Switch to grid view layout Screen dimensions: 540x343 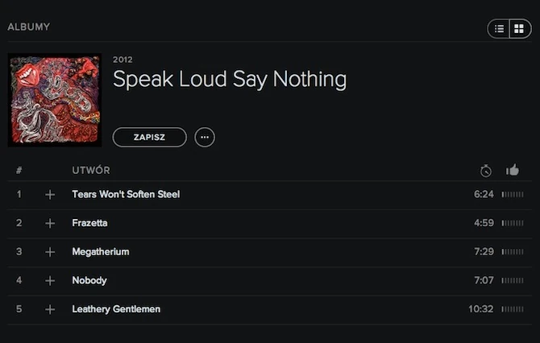[x=520, y=29]
